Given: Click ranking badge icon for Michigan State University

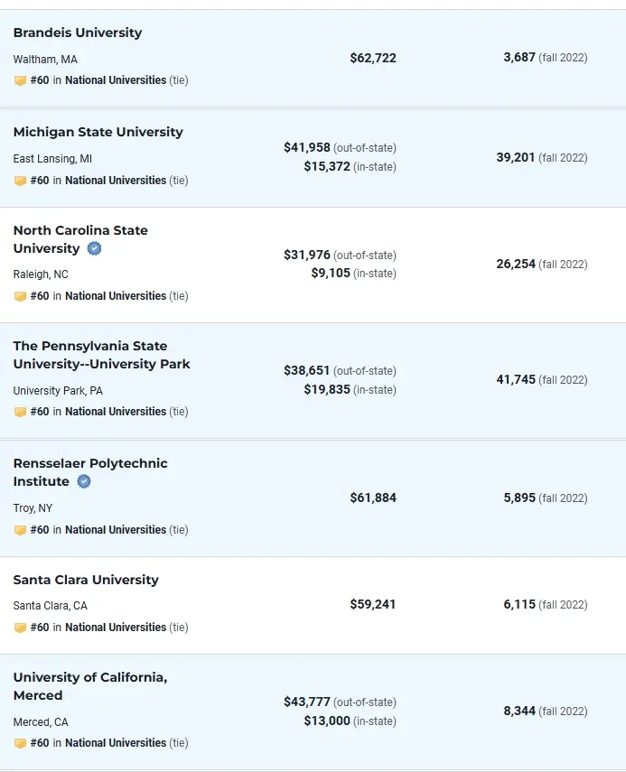Looking at the screenshot, I should pyautogui.click(x=20, y=181).
